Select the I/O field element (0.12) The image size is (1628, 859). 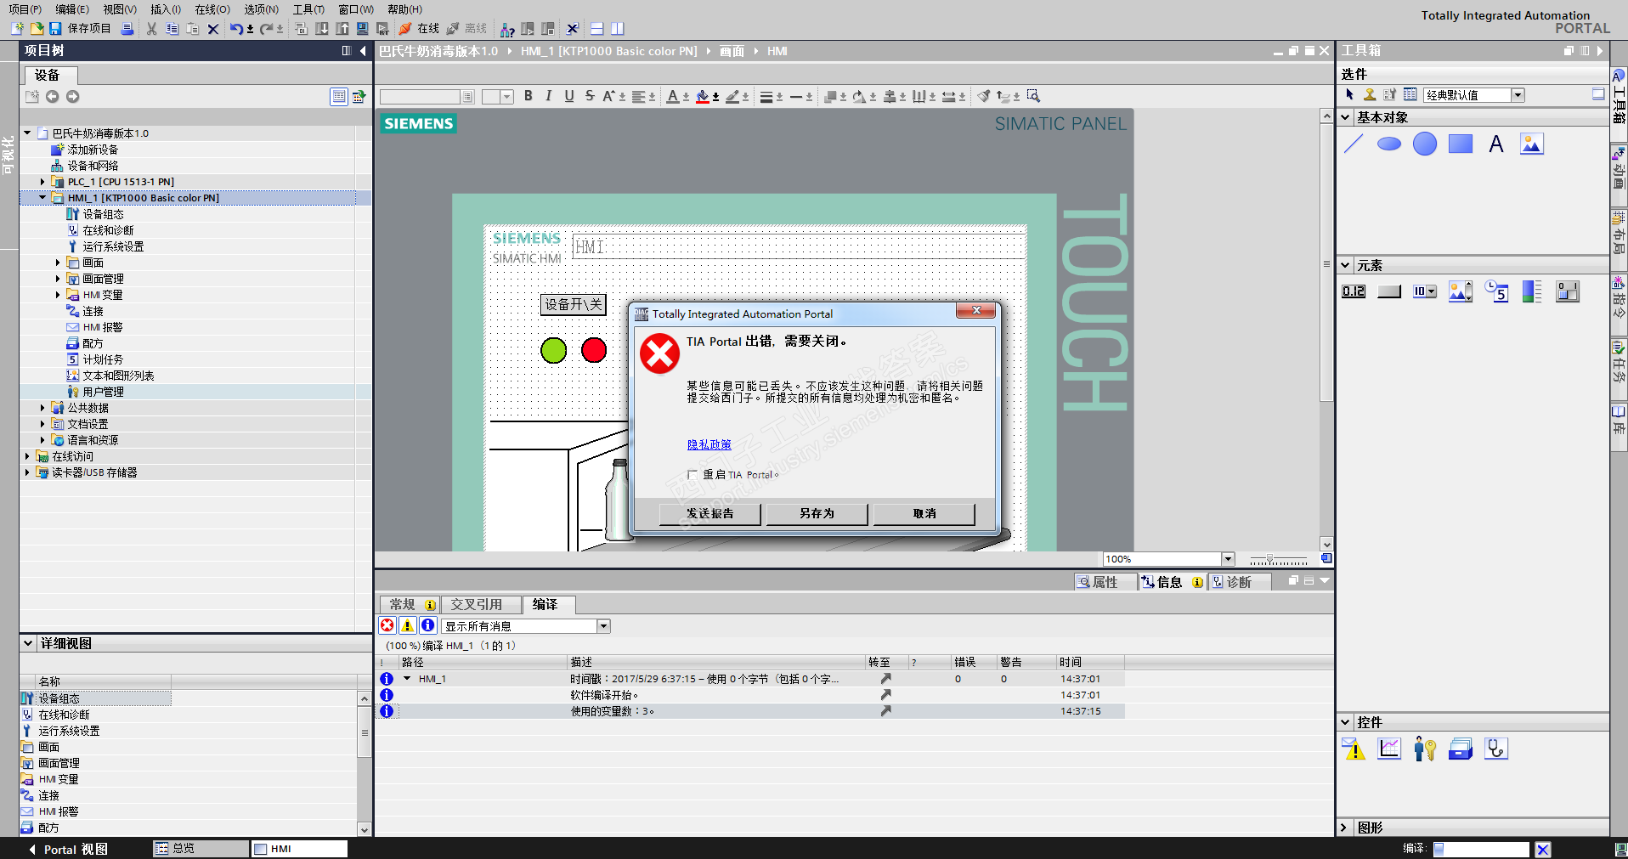pos(1354,292)
